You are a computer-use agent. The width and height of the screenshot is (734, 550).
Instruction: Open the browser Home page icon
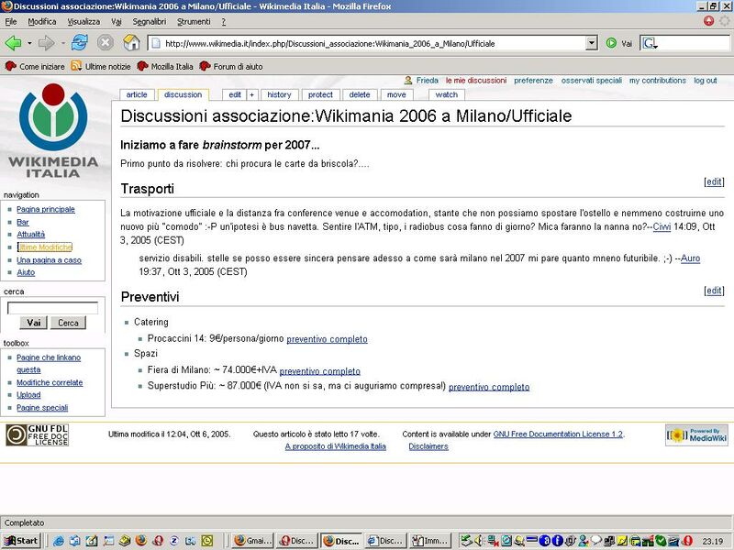[x=130, y=42]
